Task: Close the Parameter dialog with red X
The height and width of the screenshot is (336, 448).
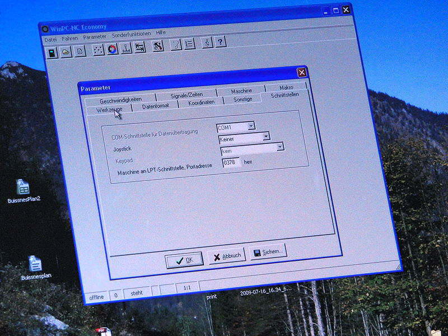Action: coord(302,72)
